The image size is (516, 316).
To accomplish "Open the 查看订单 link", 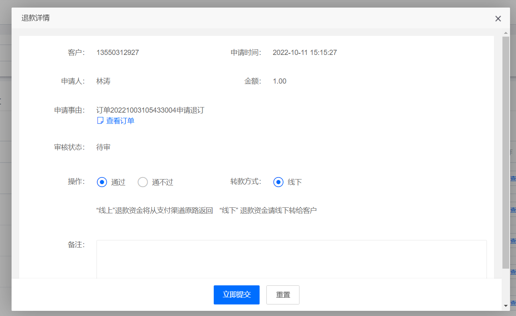I will 120,121.
